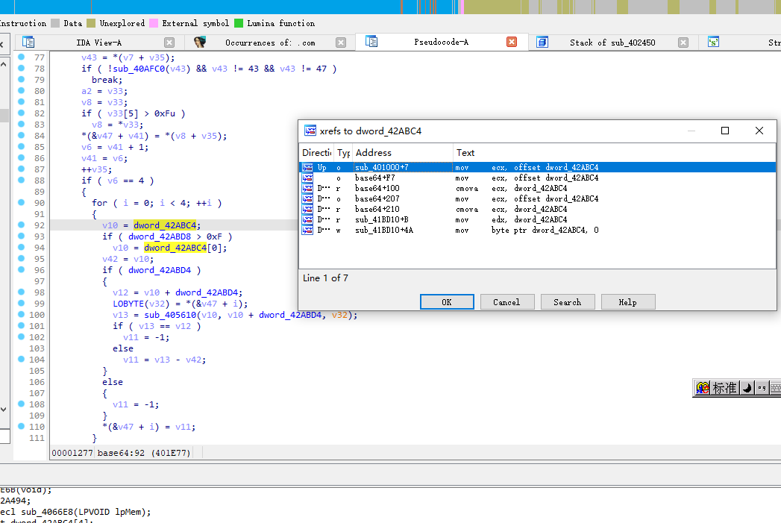Click the Stack of sub_402450 tab icon
Viewport: 781px width, 523px height.
(x=542, y=43)
